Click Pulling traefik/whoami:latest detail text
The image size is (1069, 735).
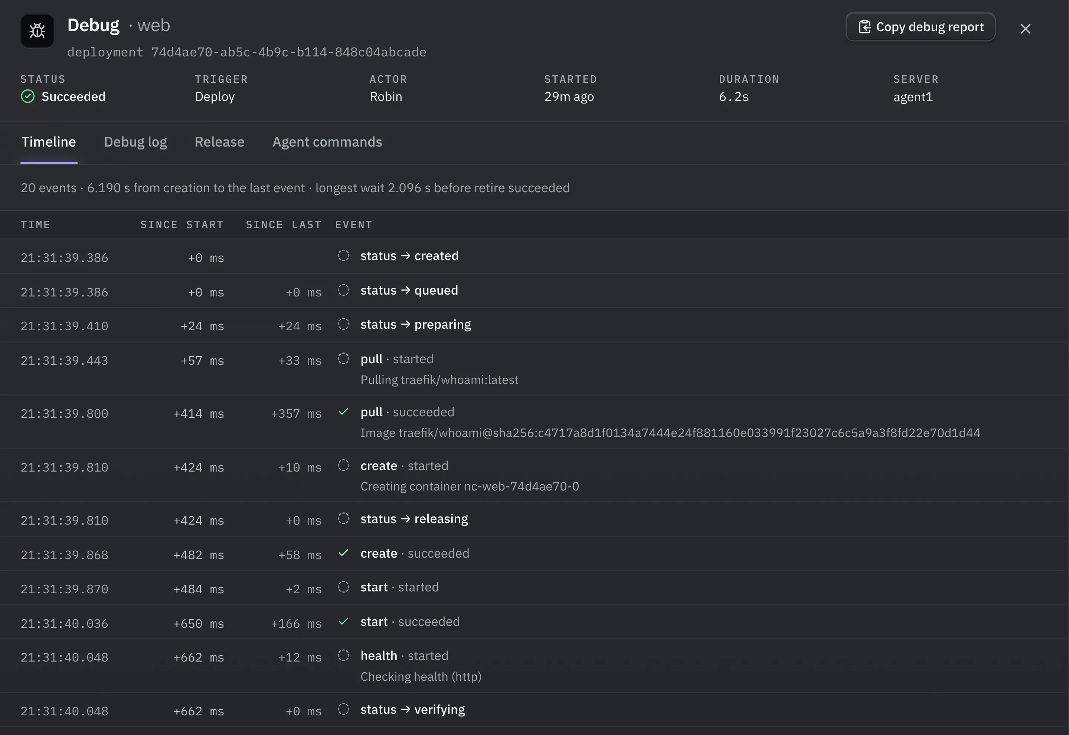439,380
